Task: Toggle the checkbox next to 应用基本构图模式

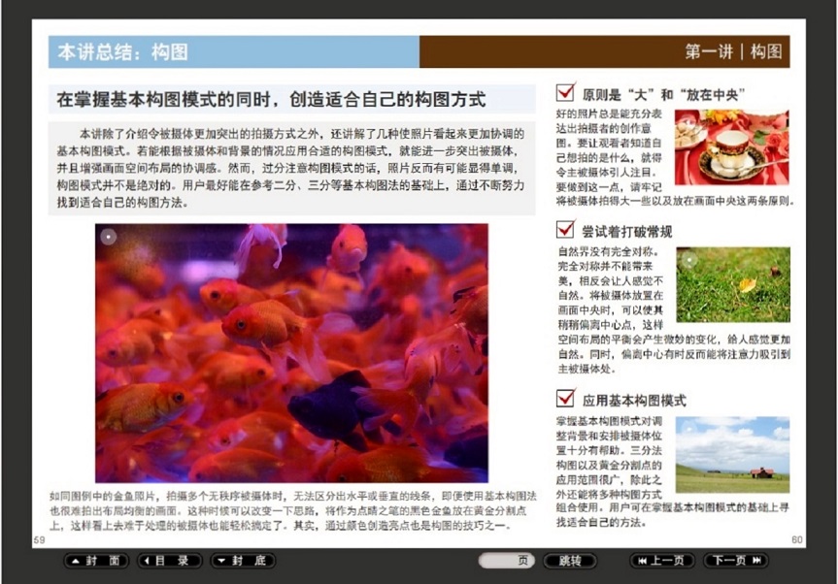Action: 565,398
